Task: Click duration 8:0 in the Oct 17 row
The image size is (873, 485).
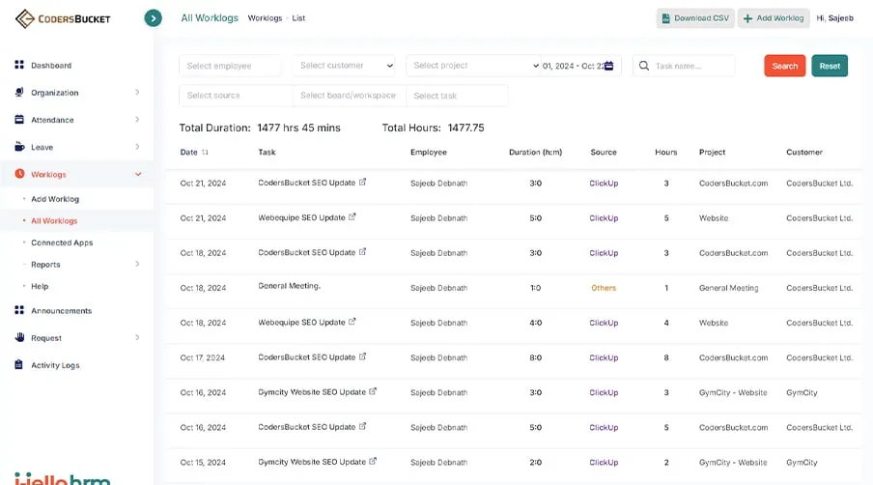Action: 536,357
